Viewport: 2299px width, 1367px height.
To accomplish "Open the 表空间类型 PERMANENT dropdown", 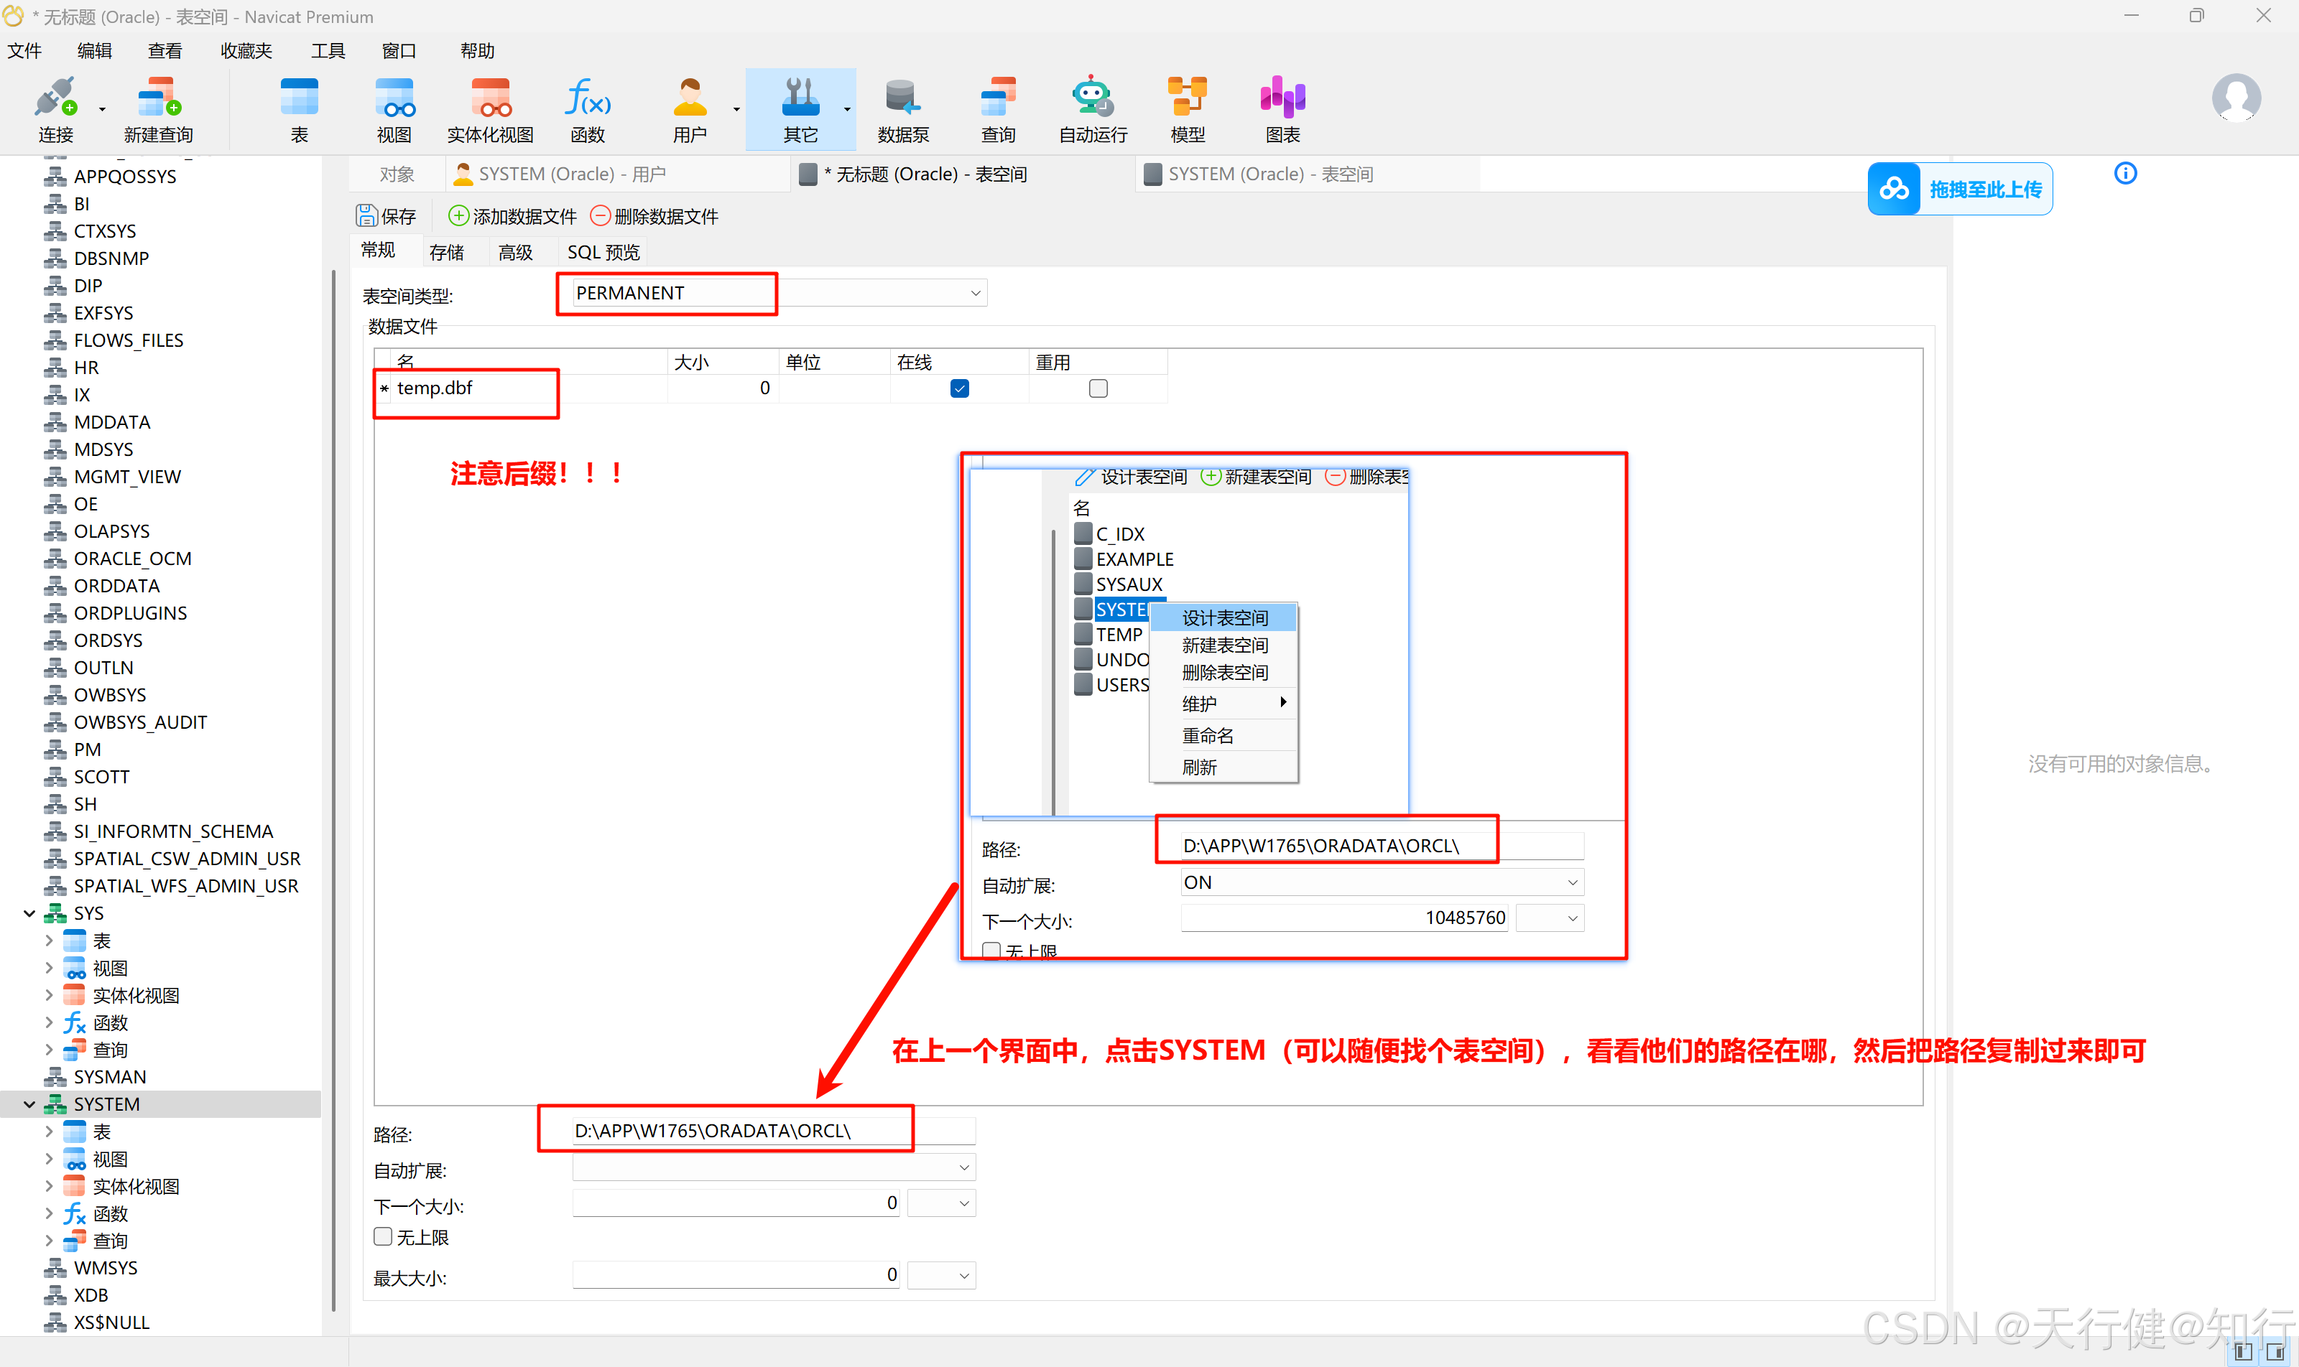I will tap(974, 293).
